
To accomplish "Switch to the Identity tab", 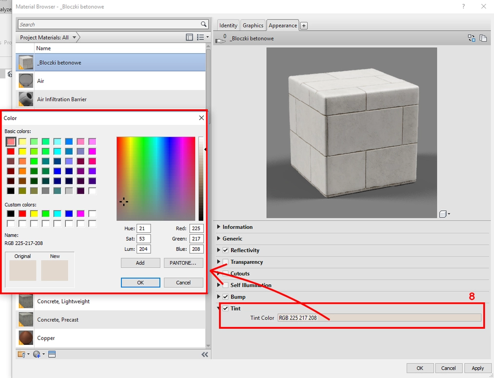I will (228, 25).
